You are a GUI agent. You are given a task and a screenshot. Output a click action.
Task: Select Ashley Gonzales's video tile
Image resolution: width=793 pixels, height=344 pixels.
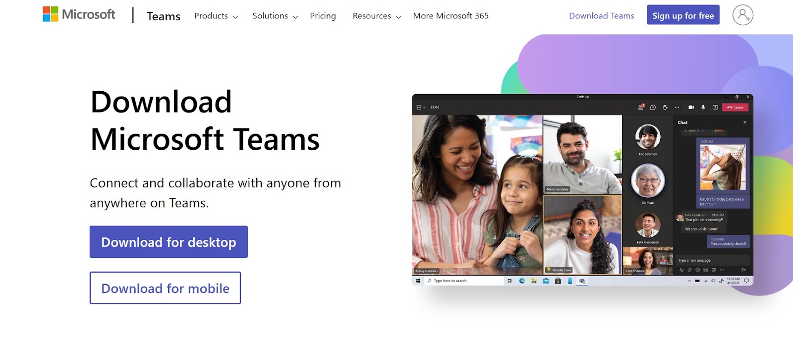click(477, 195)
